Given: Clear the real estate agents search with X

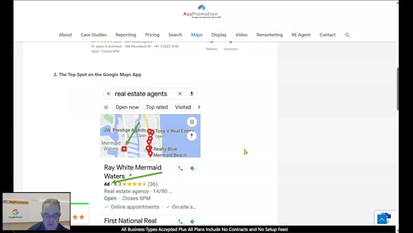Looking at the screenshot, I should tap(180, 94).
